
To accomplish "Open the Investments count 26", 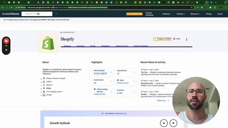I will tap(95, 83).
